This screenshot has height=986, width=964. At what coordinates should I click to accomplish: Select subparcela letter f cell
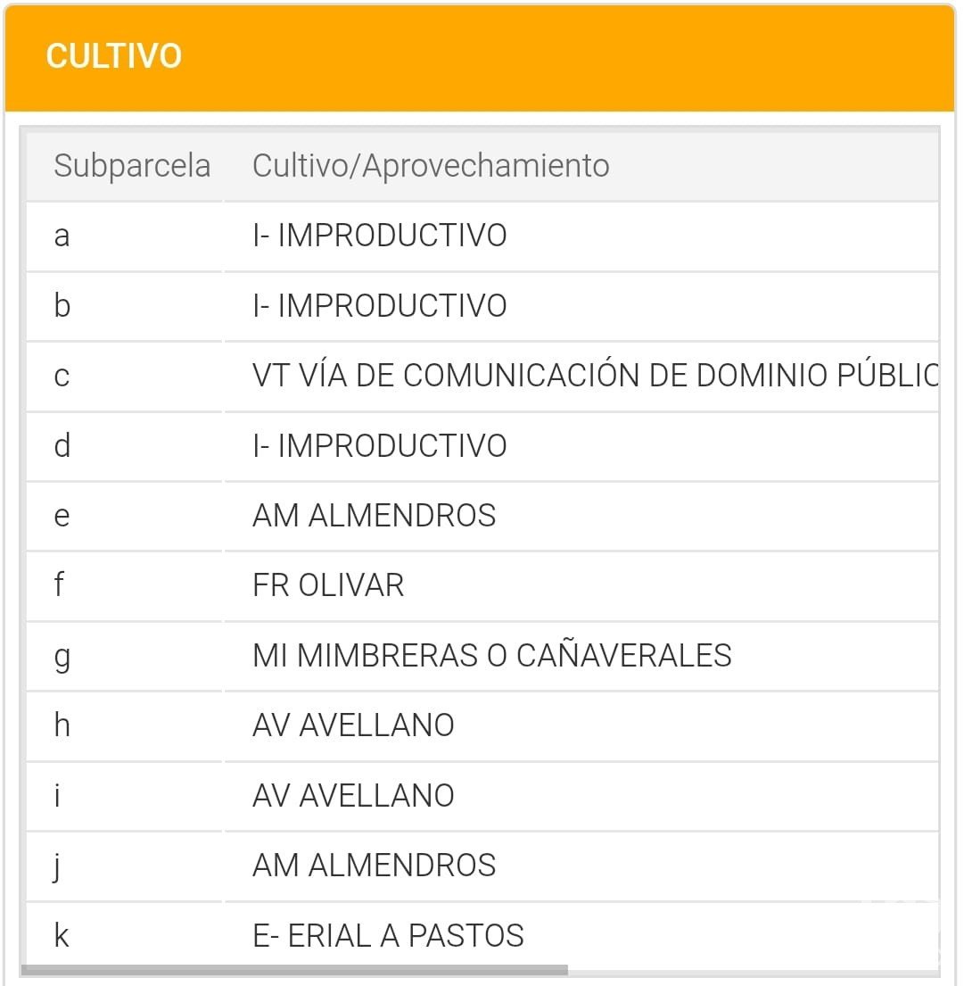point(59,585)
